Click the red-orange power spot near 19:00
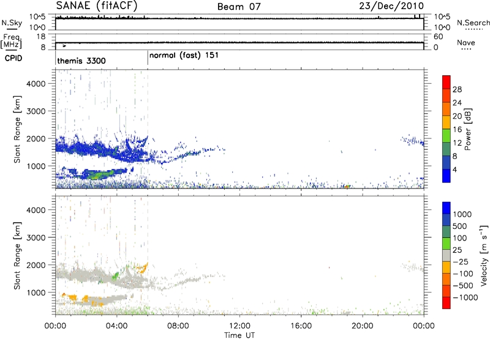490x339 pixels. pos(347,187)
